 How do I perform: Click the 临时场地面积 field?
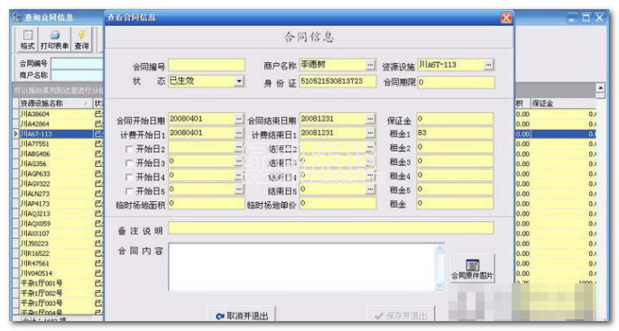click(x=207, y=204)
